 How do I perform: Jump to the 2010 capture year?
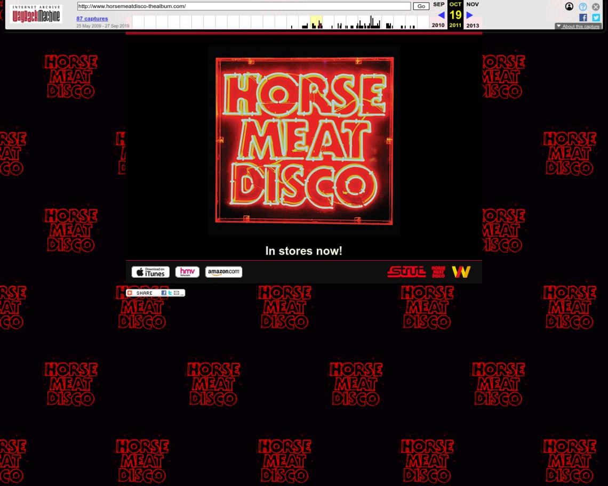pyautogui.click(x=438, y=25)
